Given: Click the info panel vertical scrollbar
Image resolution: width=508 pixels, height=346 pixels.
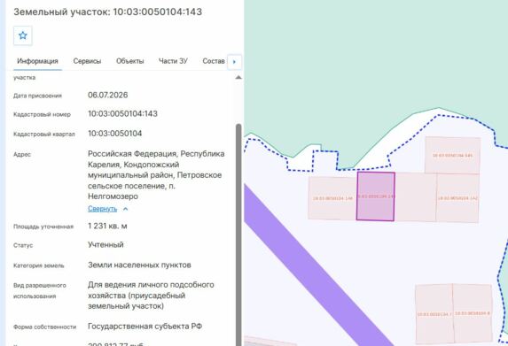Looking at the screenshot, I should [x=238, y=235].
